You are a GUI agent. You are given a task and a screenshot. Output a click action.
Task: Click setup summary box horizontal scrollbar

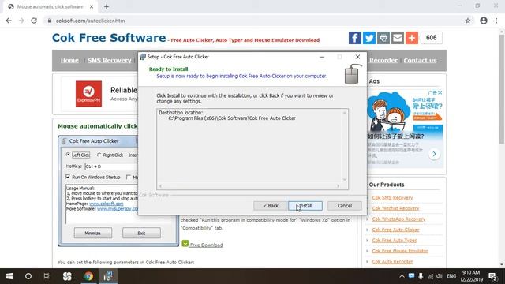(249, 186)
